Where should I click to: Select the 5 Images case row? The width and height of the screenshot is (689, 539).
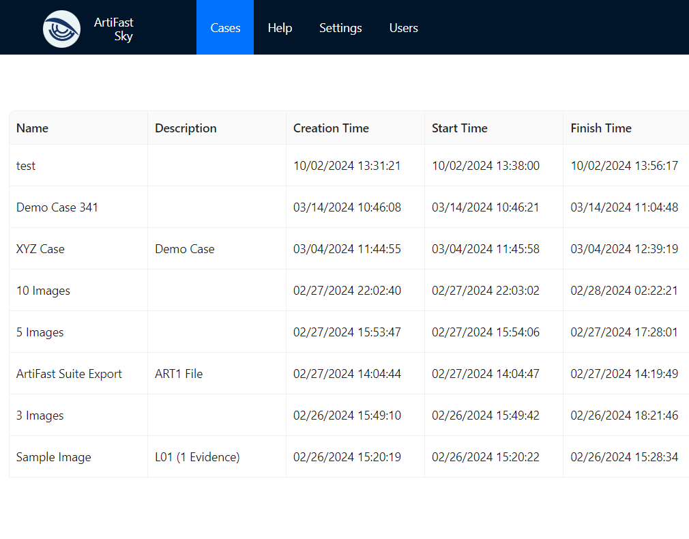[40, 332]
